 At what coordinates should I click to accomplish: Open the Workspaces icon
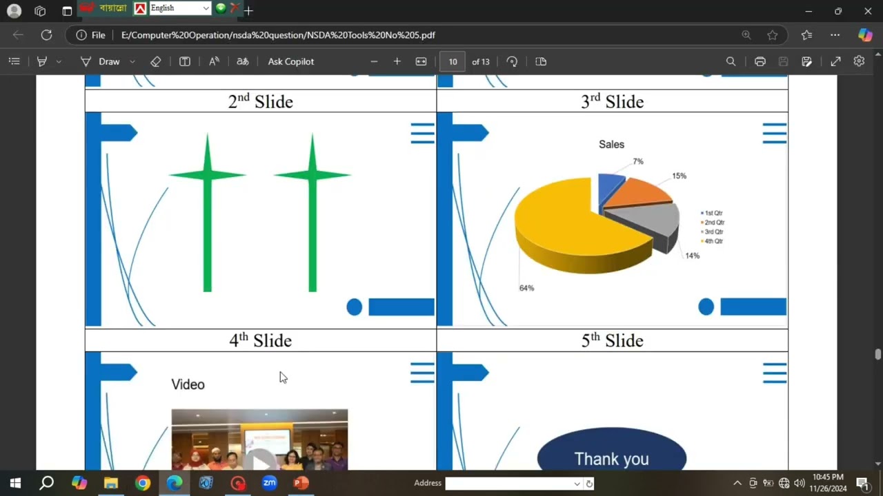[x=40, y=11]
